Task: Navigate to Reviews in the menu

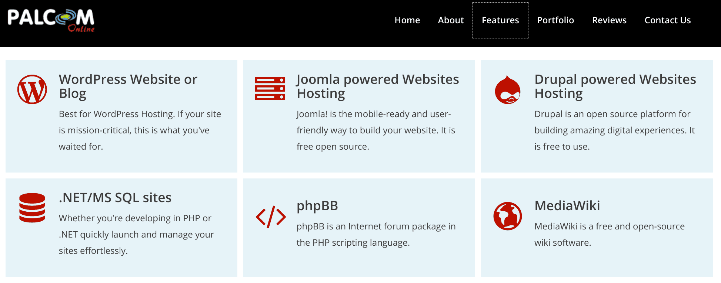Action: pos(609,20)
